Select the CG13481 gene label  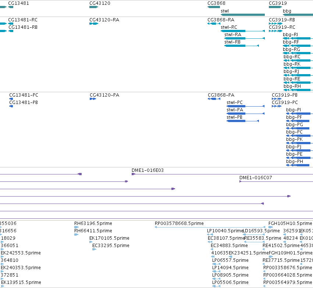(18, 3)
